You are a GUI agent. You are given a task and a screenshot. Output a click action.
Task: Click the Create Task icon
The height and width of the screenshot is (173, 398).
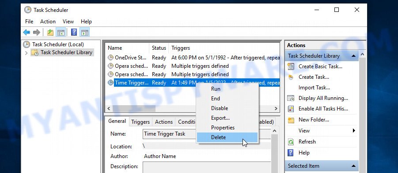point(291,77)
